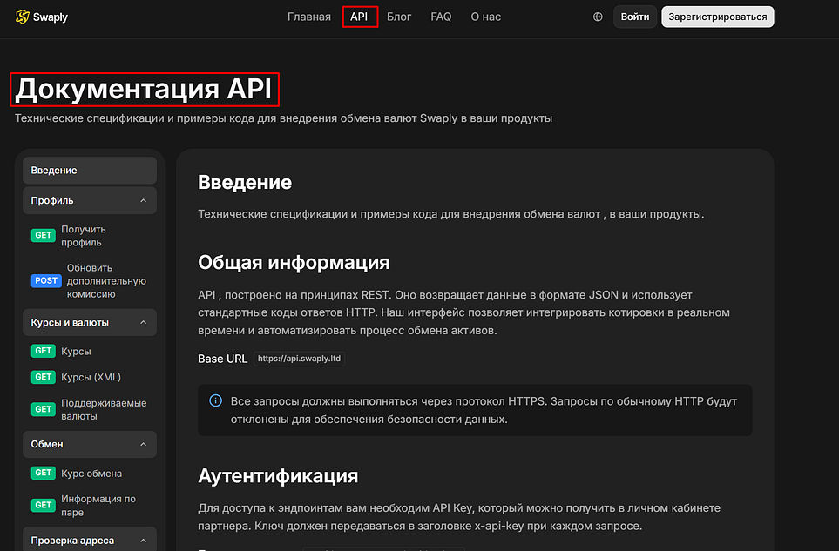Open the Блог nav item

399,17
